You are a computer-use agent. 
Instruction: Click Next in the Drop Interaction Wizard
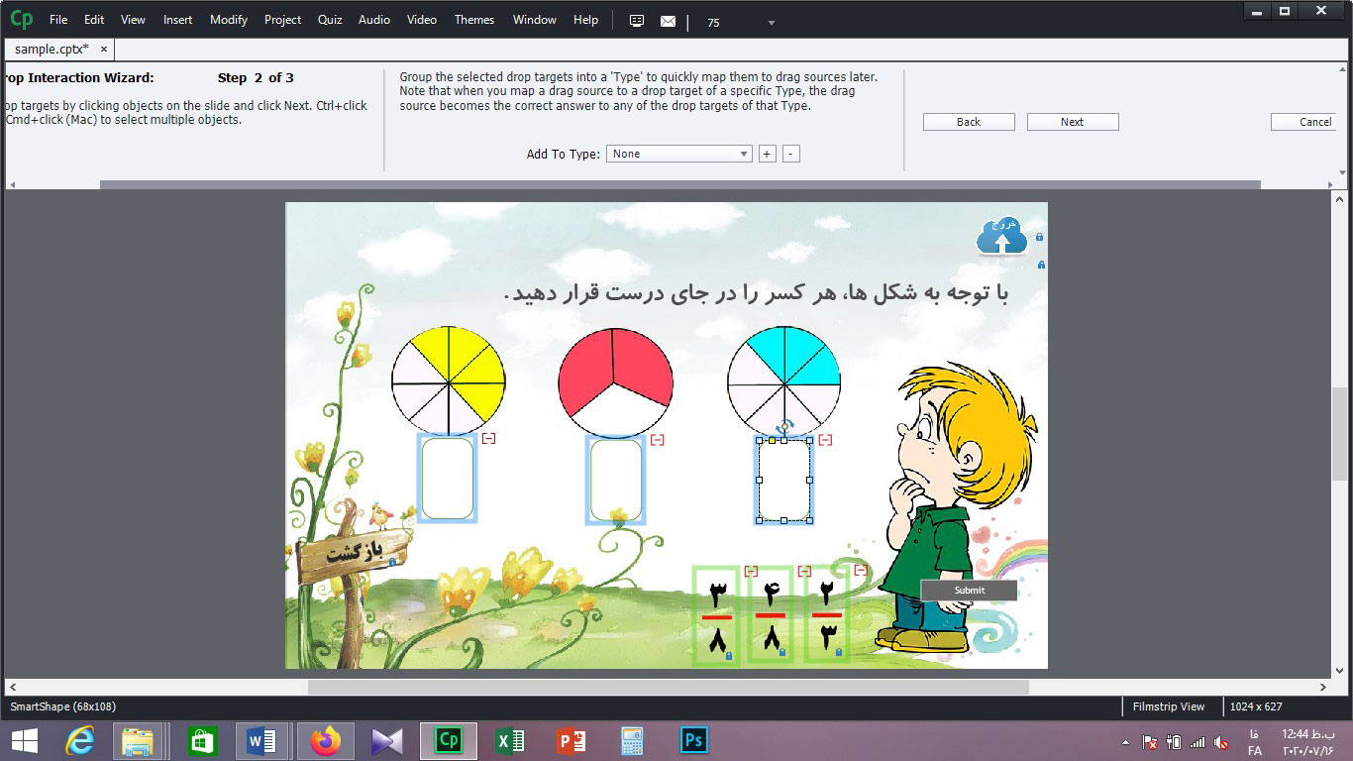(x=1073, y=121)
